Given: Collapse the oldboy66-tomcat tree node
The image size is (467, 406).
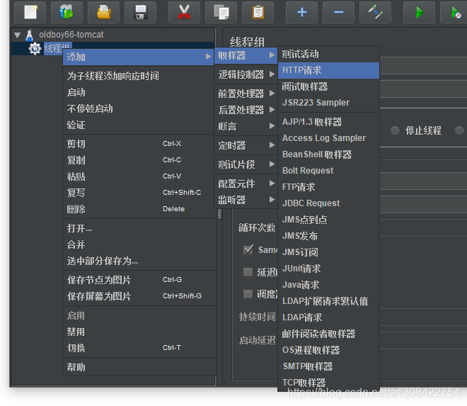Looking at the screenshot, I should click(x=17, y=35).
